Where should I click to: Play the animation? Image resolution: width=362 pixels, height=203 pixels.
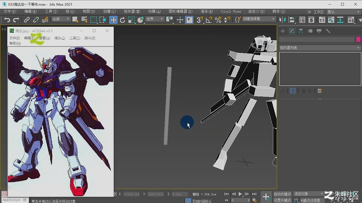(x=240, y=194)
